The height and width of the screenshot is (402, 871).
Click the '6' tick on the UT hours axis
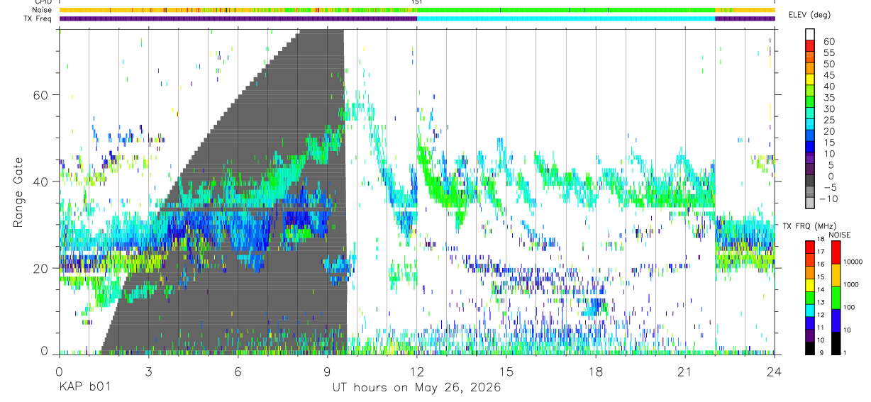(238, 372)
